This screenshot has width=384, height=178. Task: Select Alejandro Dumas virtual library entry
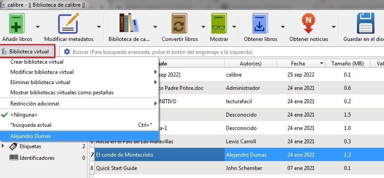[29, 136]
